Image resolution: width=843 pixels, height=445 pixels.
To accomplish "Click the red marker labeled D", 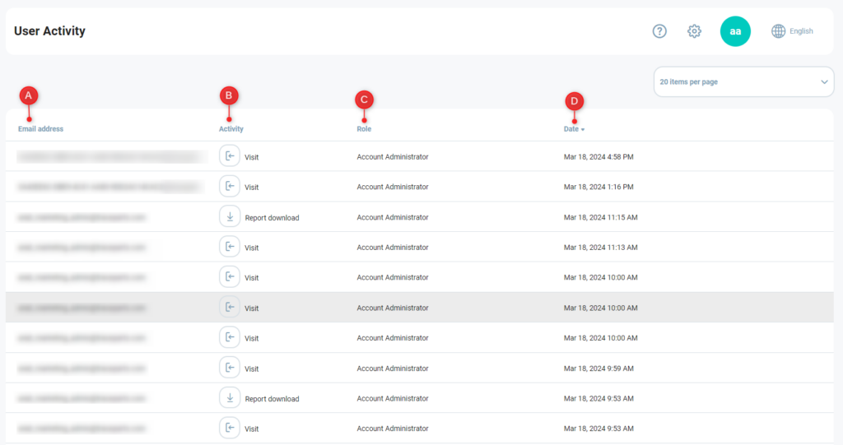I will point(575,101).
